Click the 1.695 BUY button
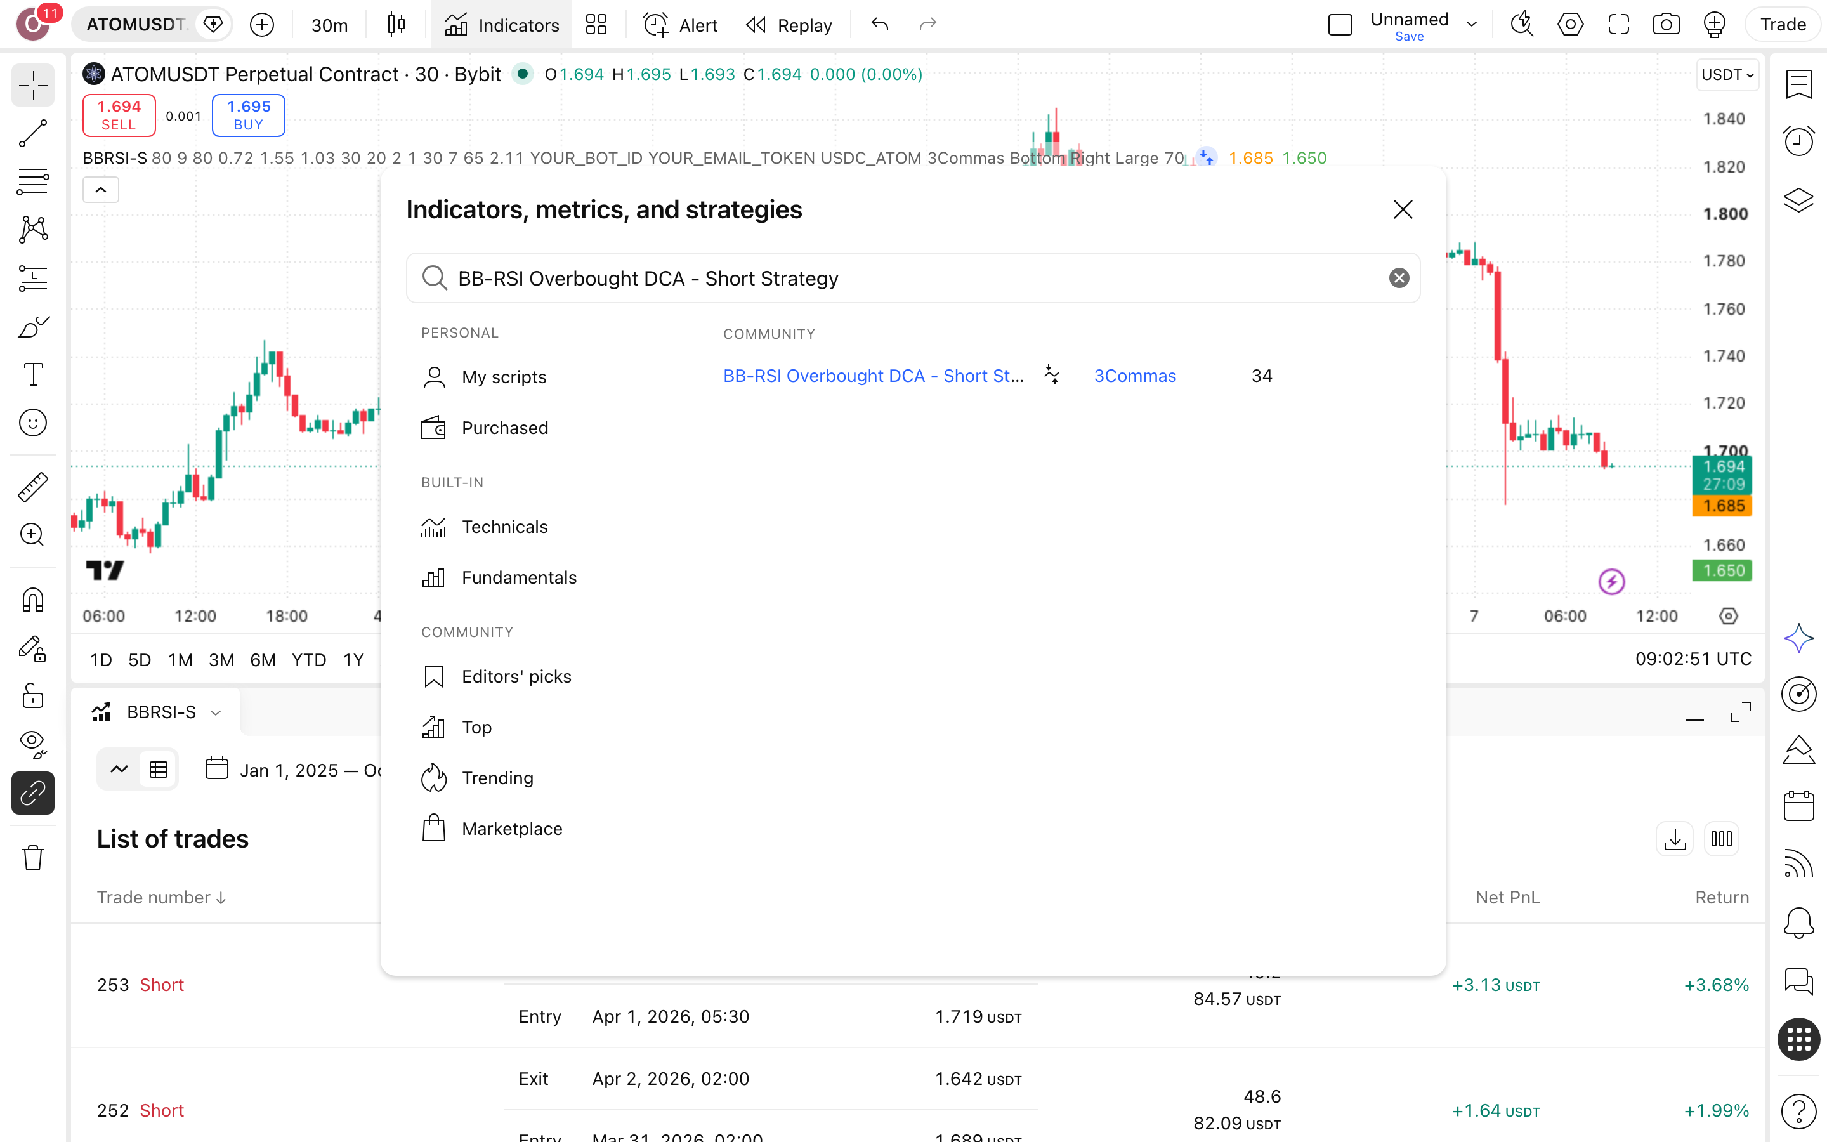Image resolution: width=1827 pixels, height=1142 pixels. coord(249,115)
